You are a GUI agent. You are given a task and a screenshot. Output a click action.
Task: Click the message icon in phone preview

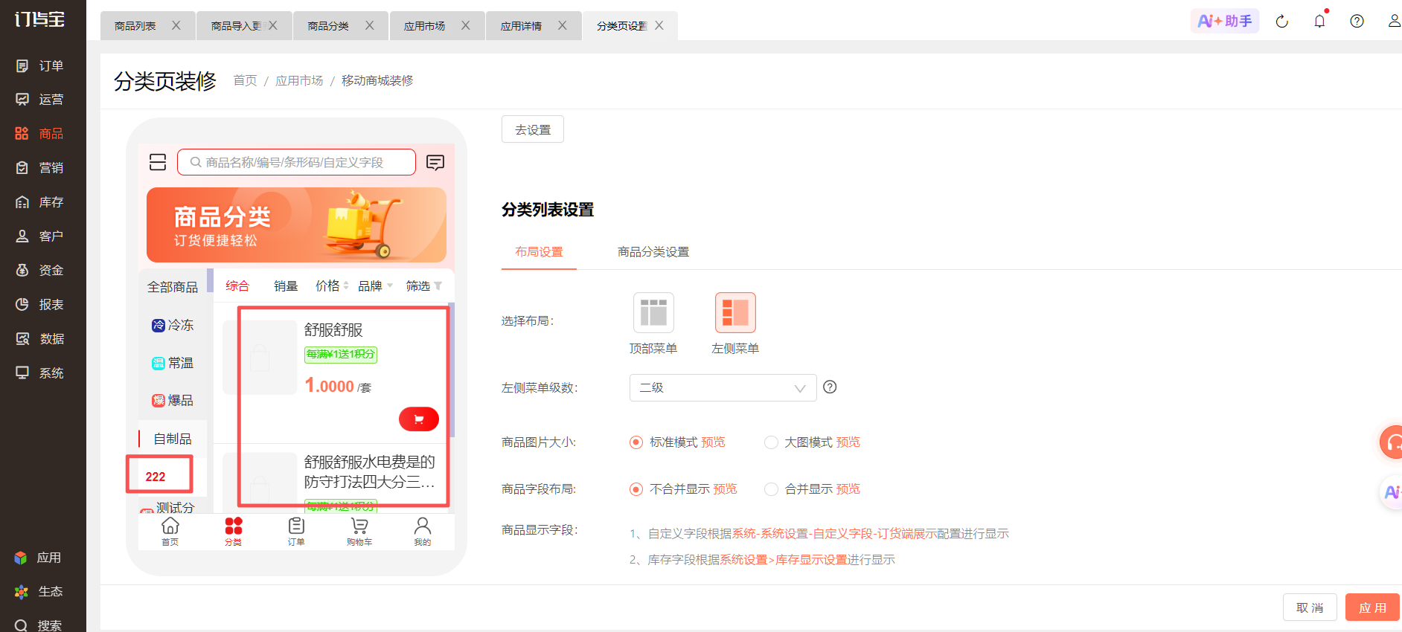pyautogui.click(x=435, y=162)
